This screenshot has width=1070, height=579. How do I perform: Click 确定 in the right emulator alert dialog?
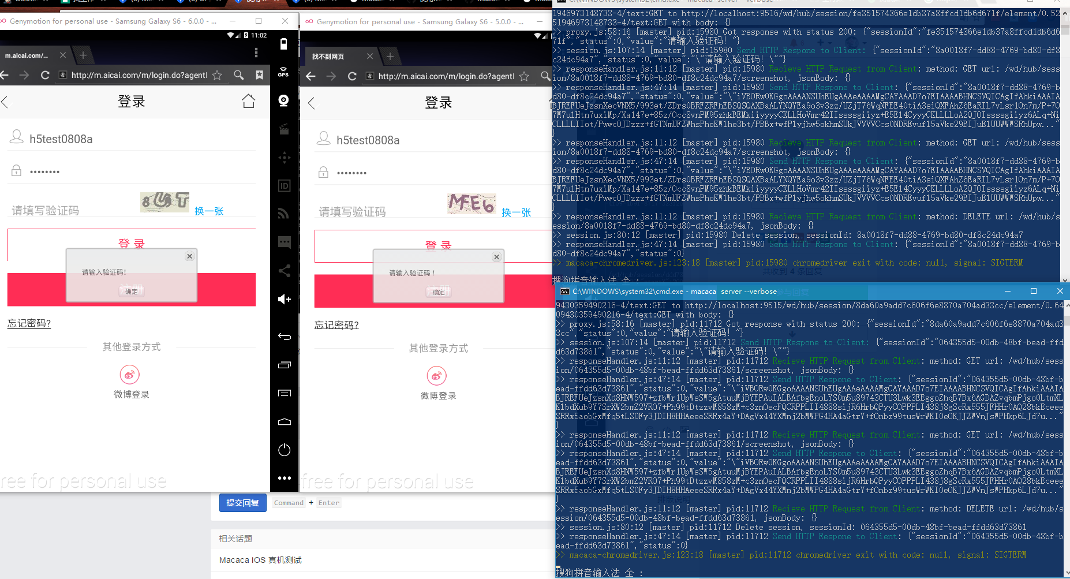coord(439,292)
